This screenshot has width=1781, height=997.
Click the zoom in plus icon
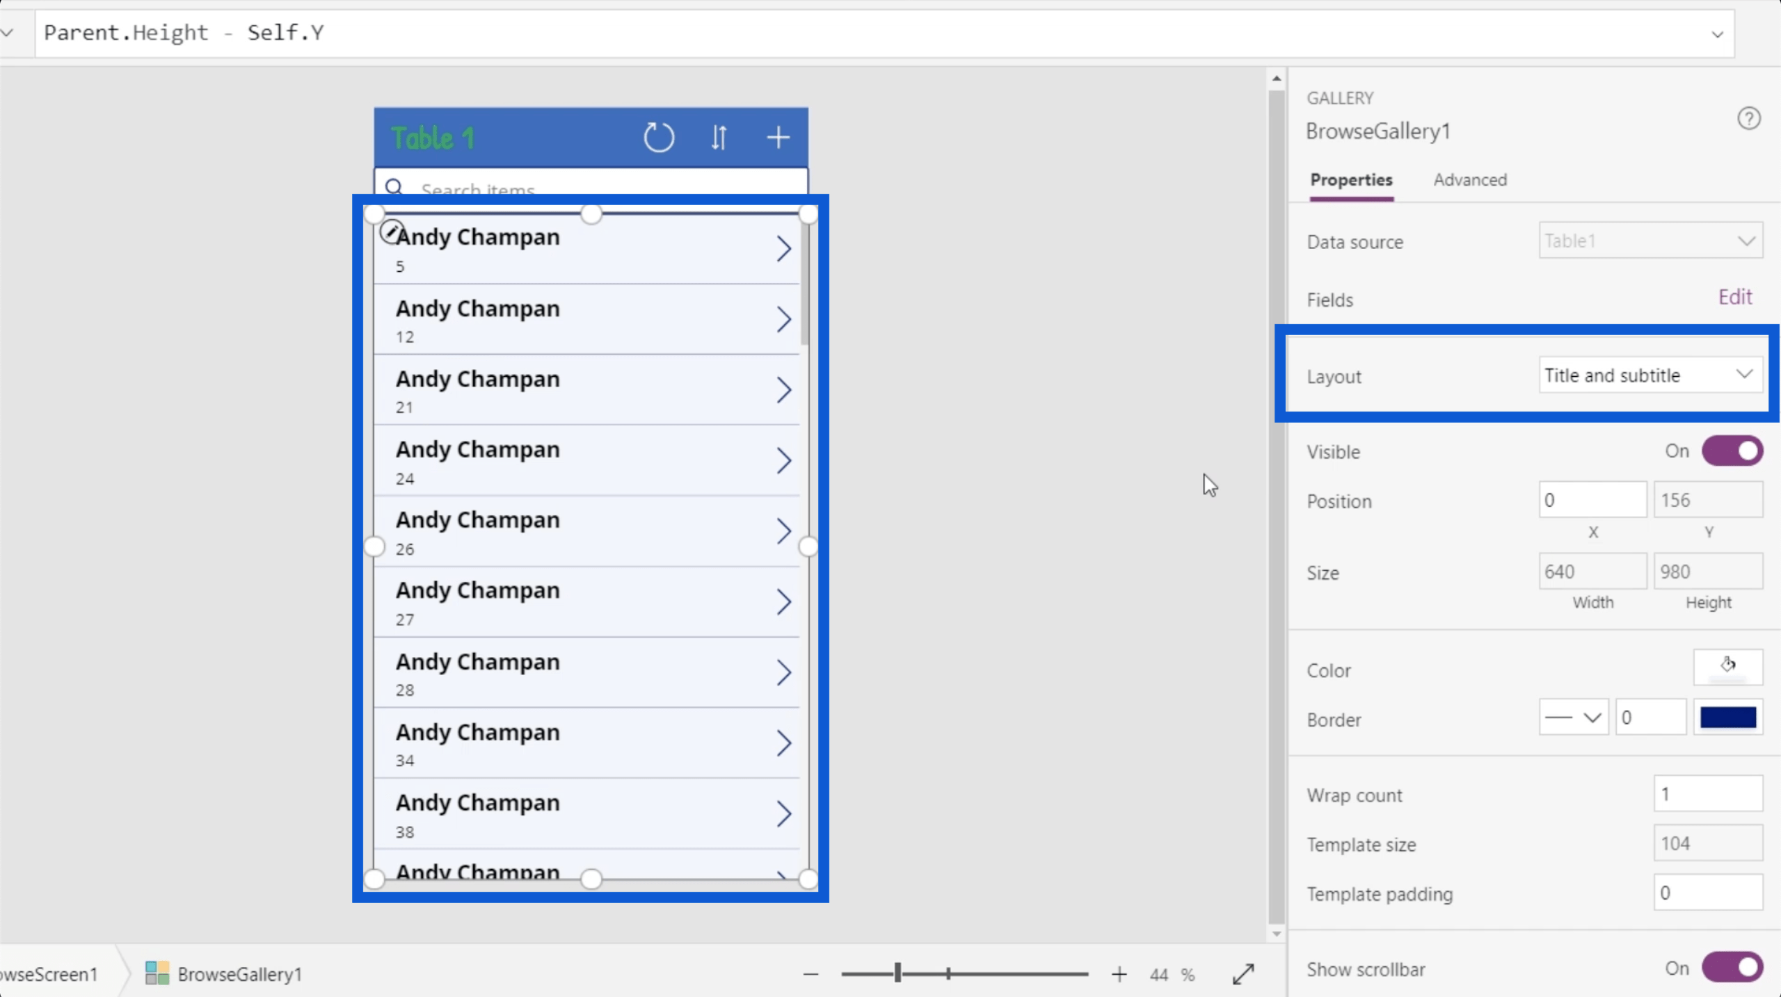1119,975
